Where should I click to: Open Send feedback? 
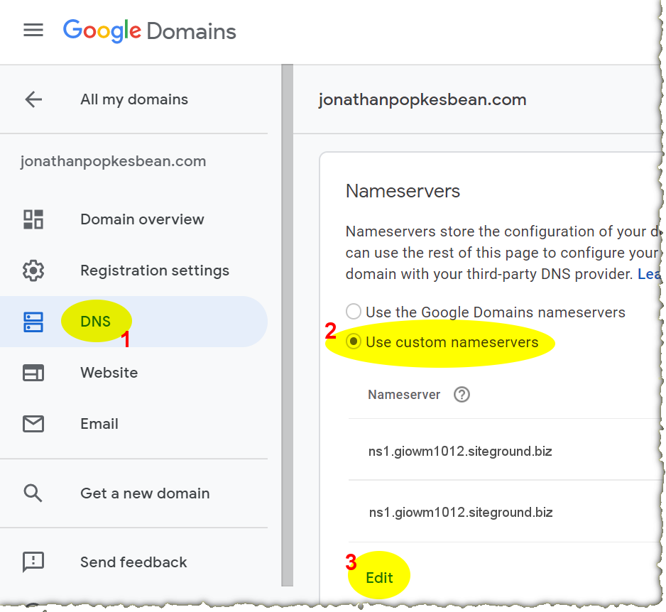pos(133,562)
